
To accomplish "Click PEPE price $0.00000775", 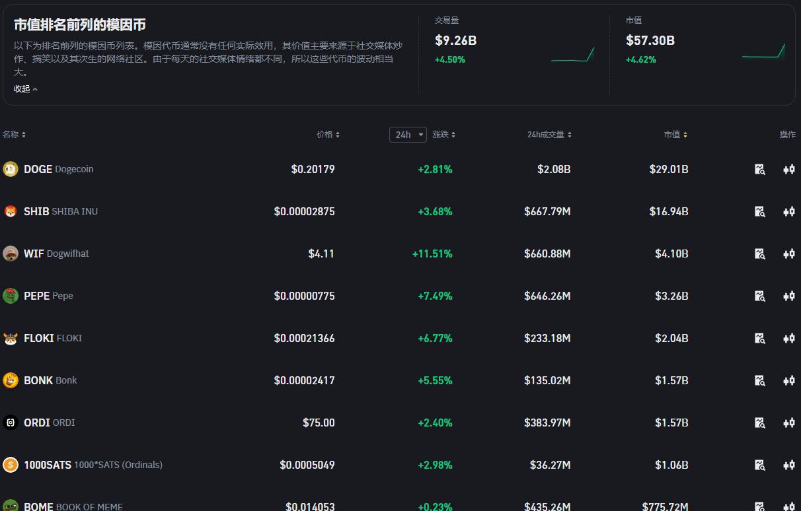I will [x=305, y=296].
